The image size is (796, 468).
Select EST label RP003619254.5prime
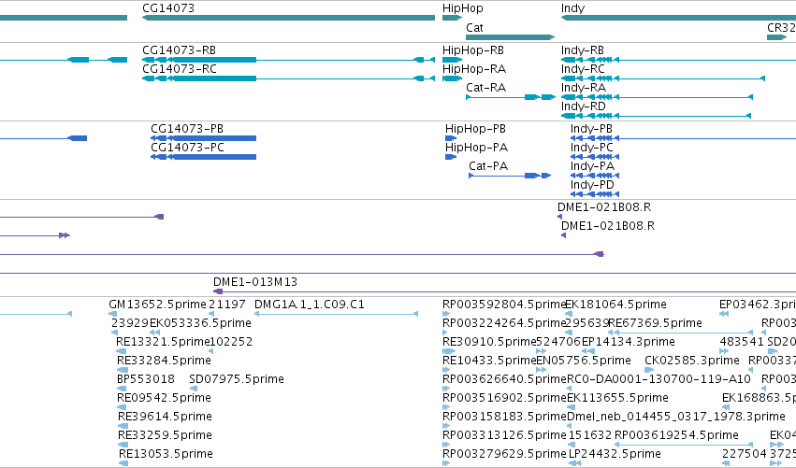[x=676, y=436]
